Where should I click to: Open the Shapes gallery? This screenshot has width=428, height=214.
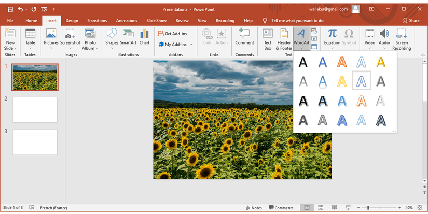(112, 34)
